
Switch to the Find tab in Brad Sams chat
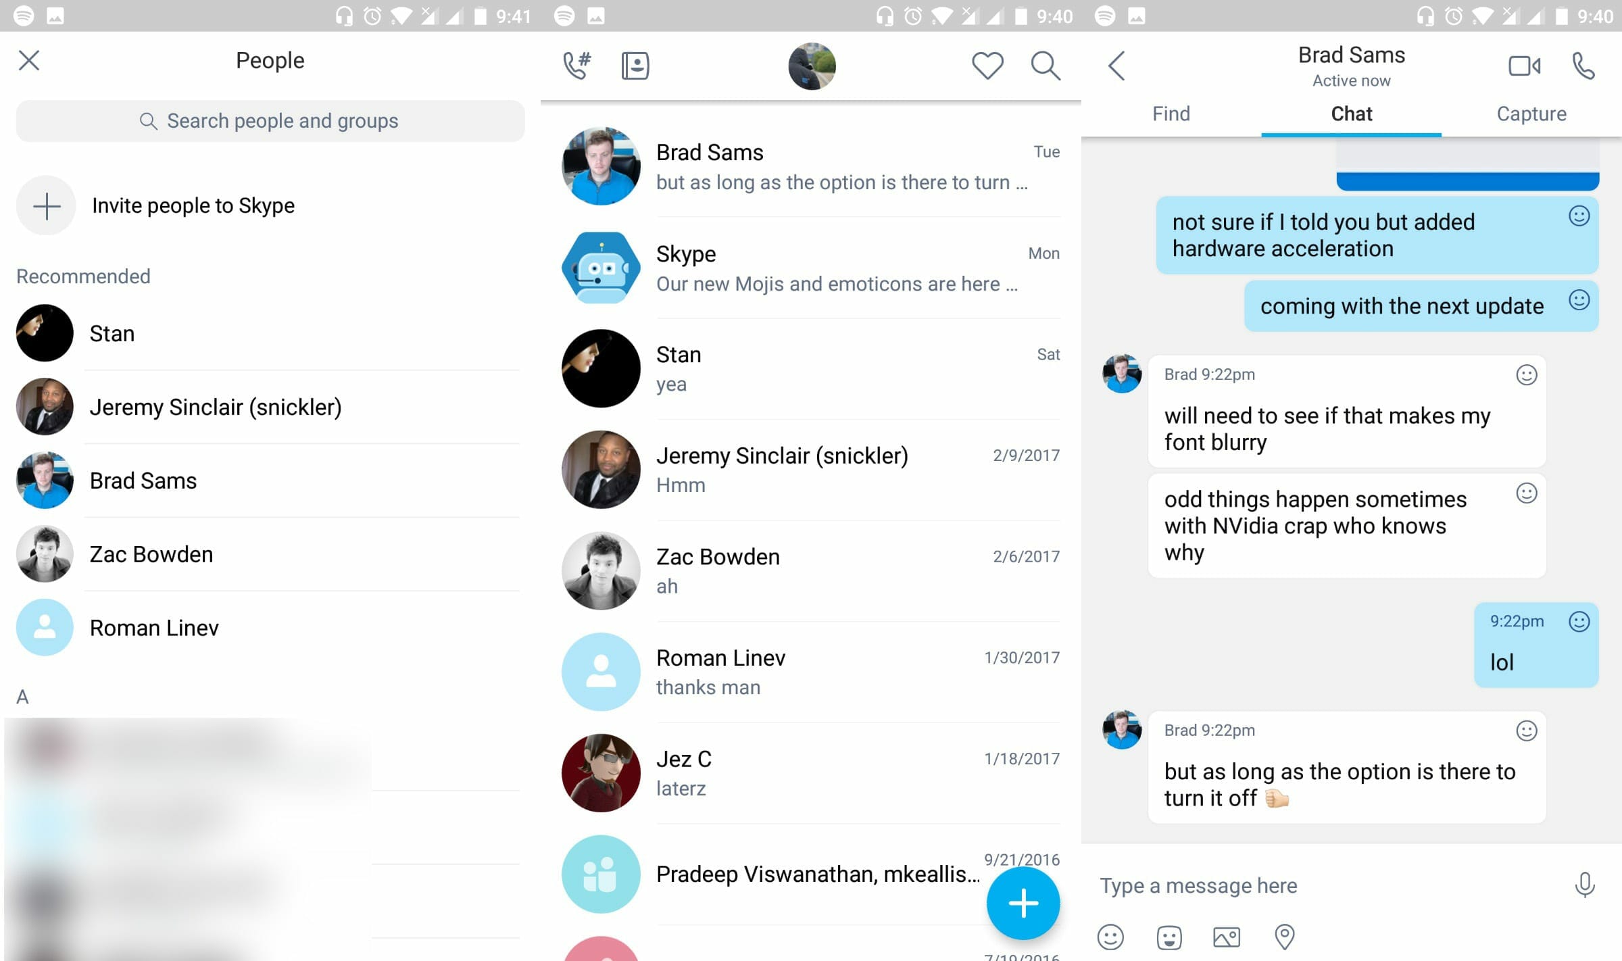[1171, 114]
